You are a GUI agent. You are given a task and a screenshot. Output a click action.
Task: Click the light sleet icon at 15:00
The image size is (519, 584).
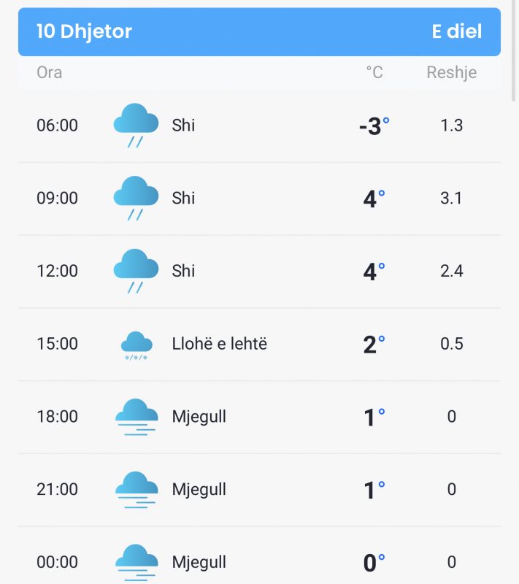point(137,345)
